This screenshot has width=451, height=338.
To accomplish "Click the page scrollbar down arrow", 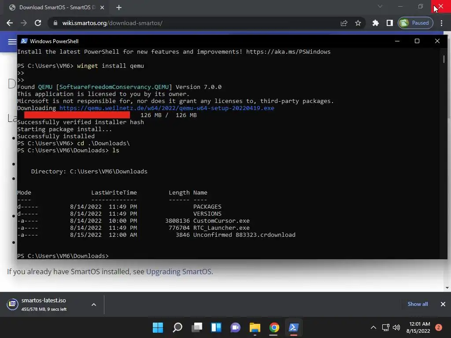I will [447, 287].
